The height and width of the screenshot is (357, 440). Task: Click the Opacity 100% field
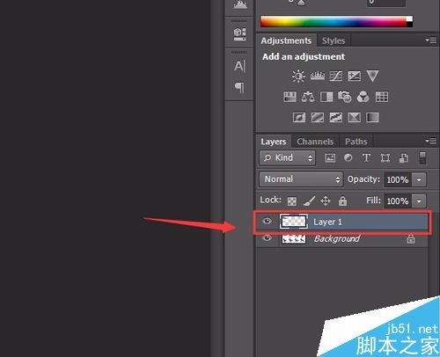click(x=398, y=179)
